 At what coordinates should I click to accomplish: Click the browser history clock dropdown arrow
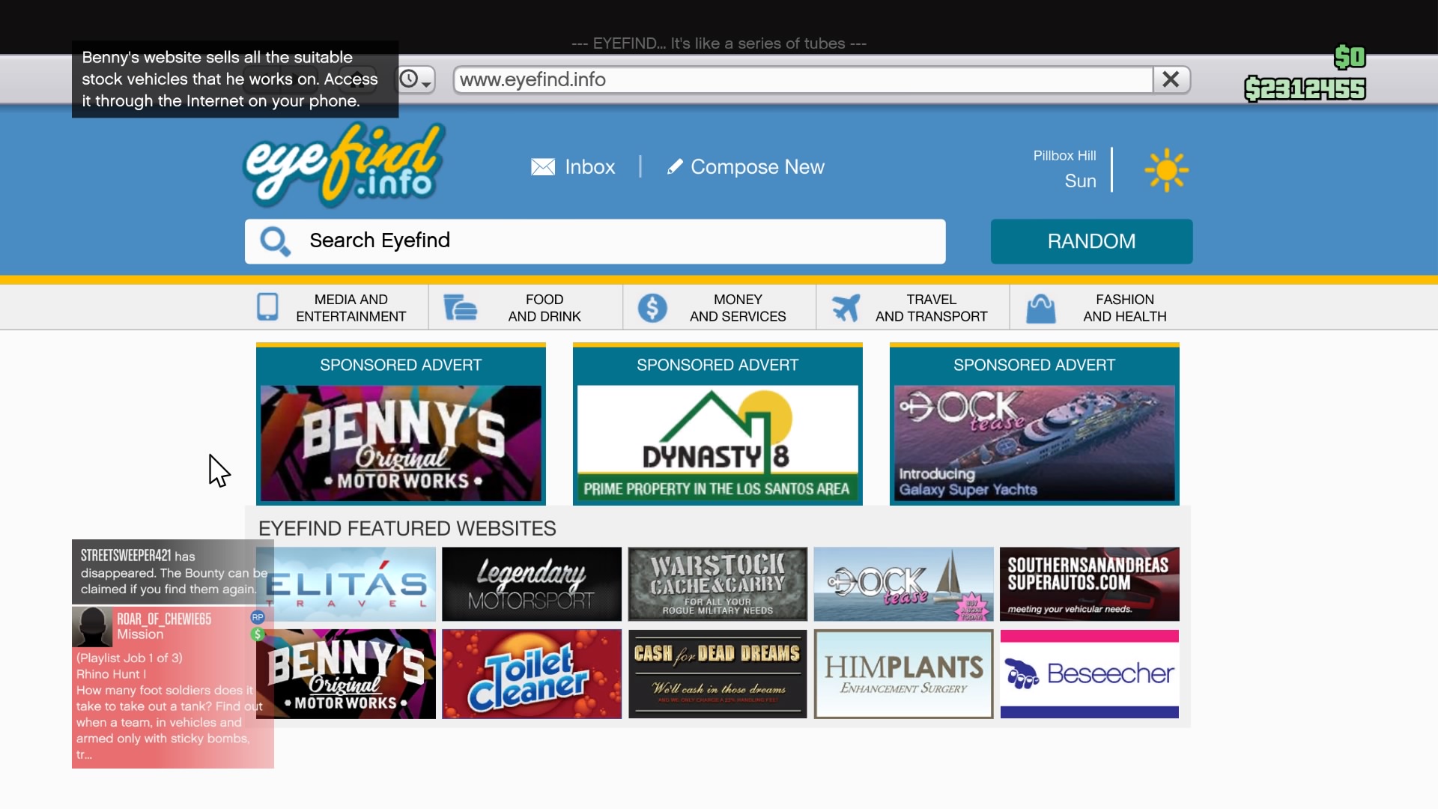[x=428, y=83]
